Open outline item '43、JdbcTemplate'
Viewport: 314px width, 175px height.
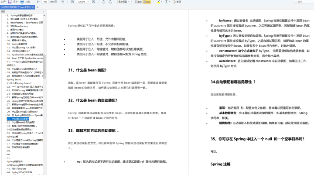[x=17, y=168]
